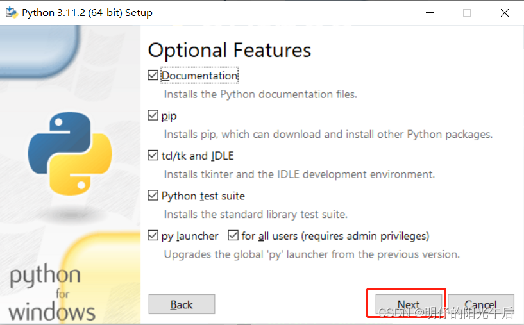The width and height of the screenshot is (524, 325).
Task: Close the Python Setup window
Action: click(x=505, y=13)
